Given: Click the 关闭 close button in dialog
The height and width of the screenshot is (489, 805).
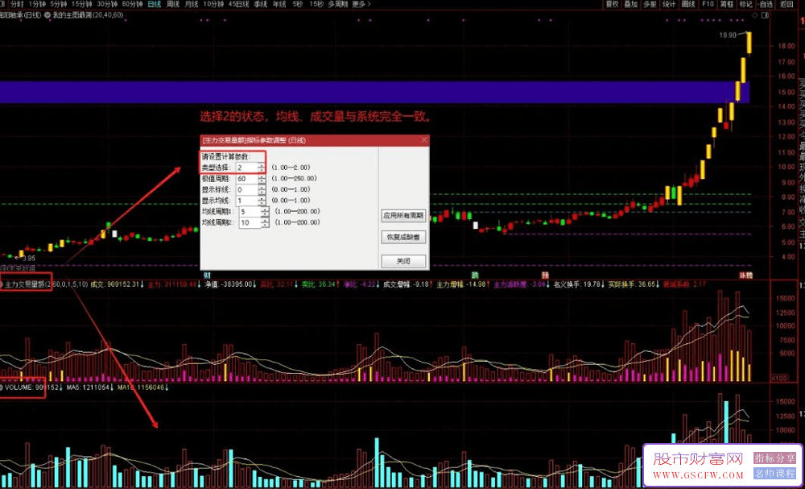Looking at the screenshot, I should [403, 261].
